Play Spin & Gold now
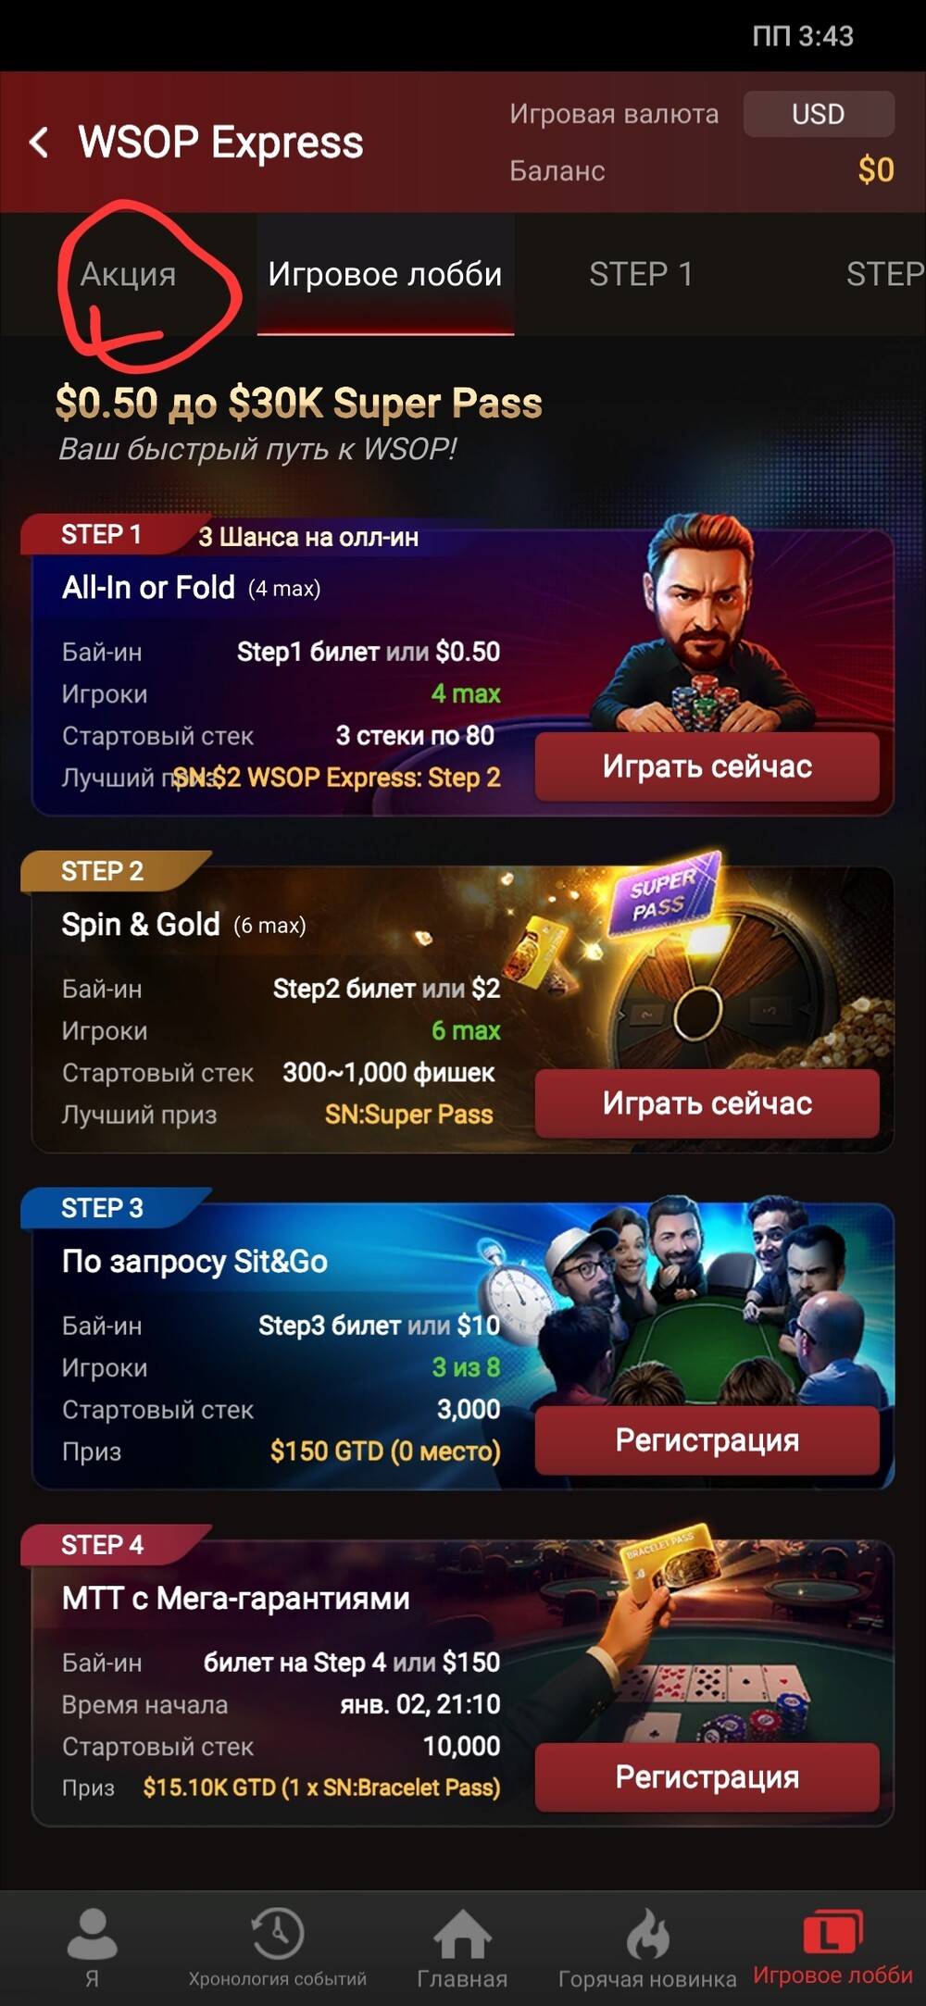This screenshot has height=2006, width=926. pos(707,1103)
